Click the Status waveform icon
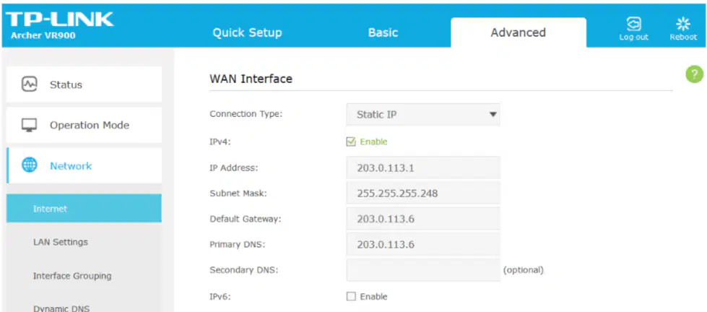Screen dimensions: 707x312 [x=30, y=84]
